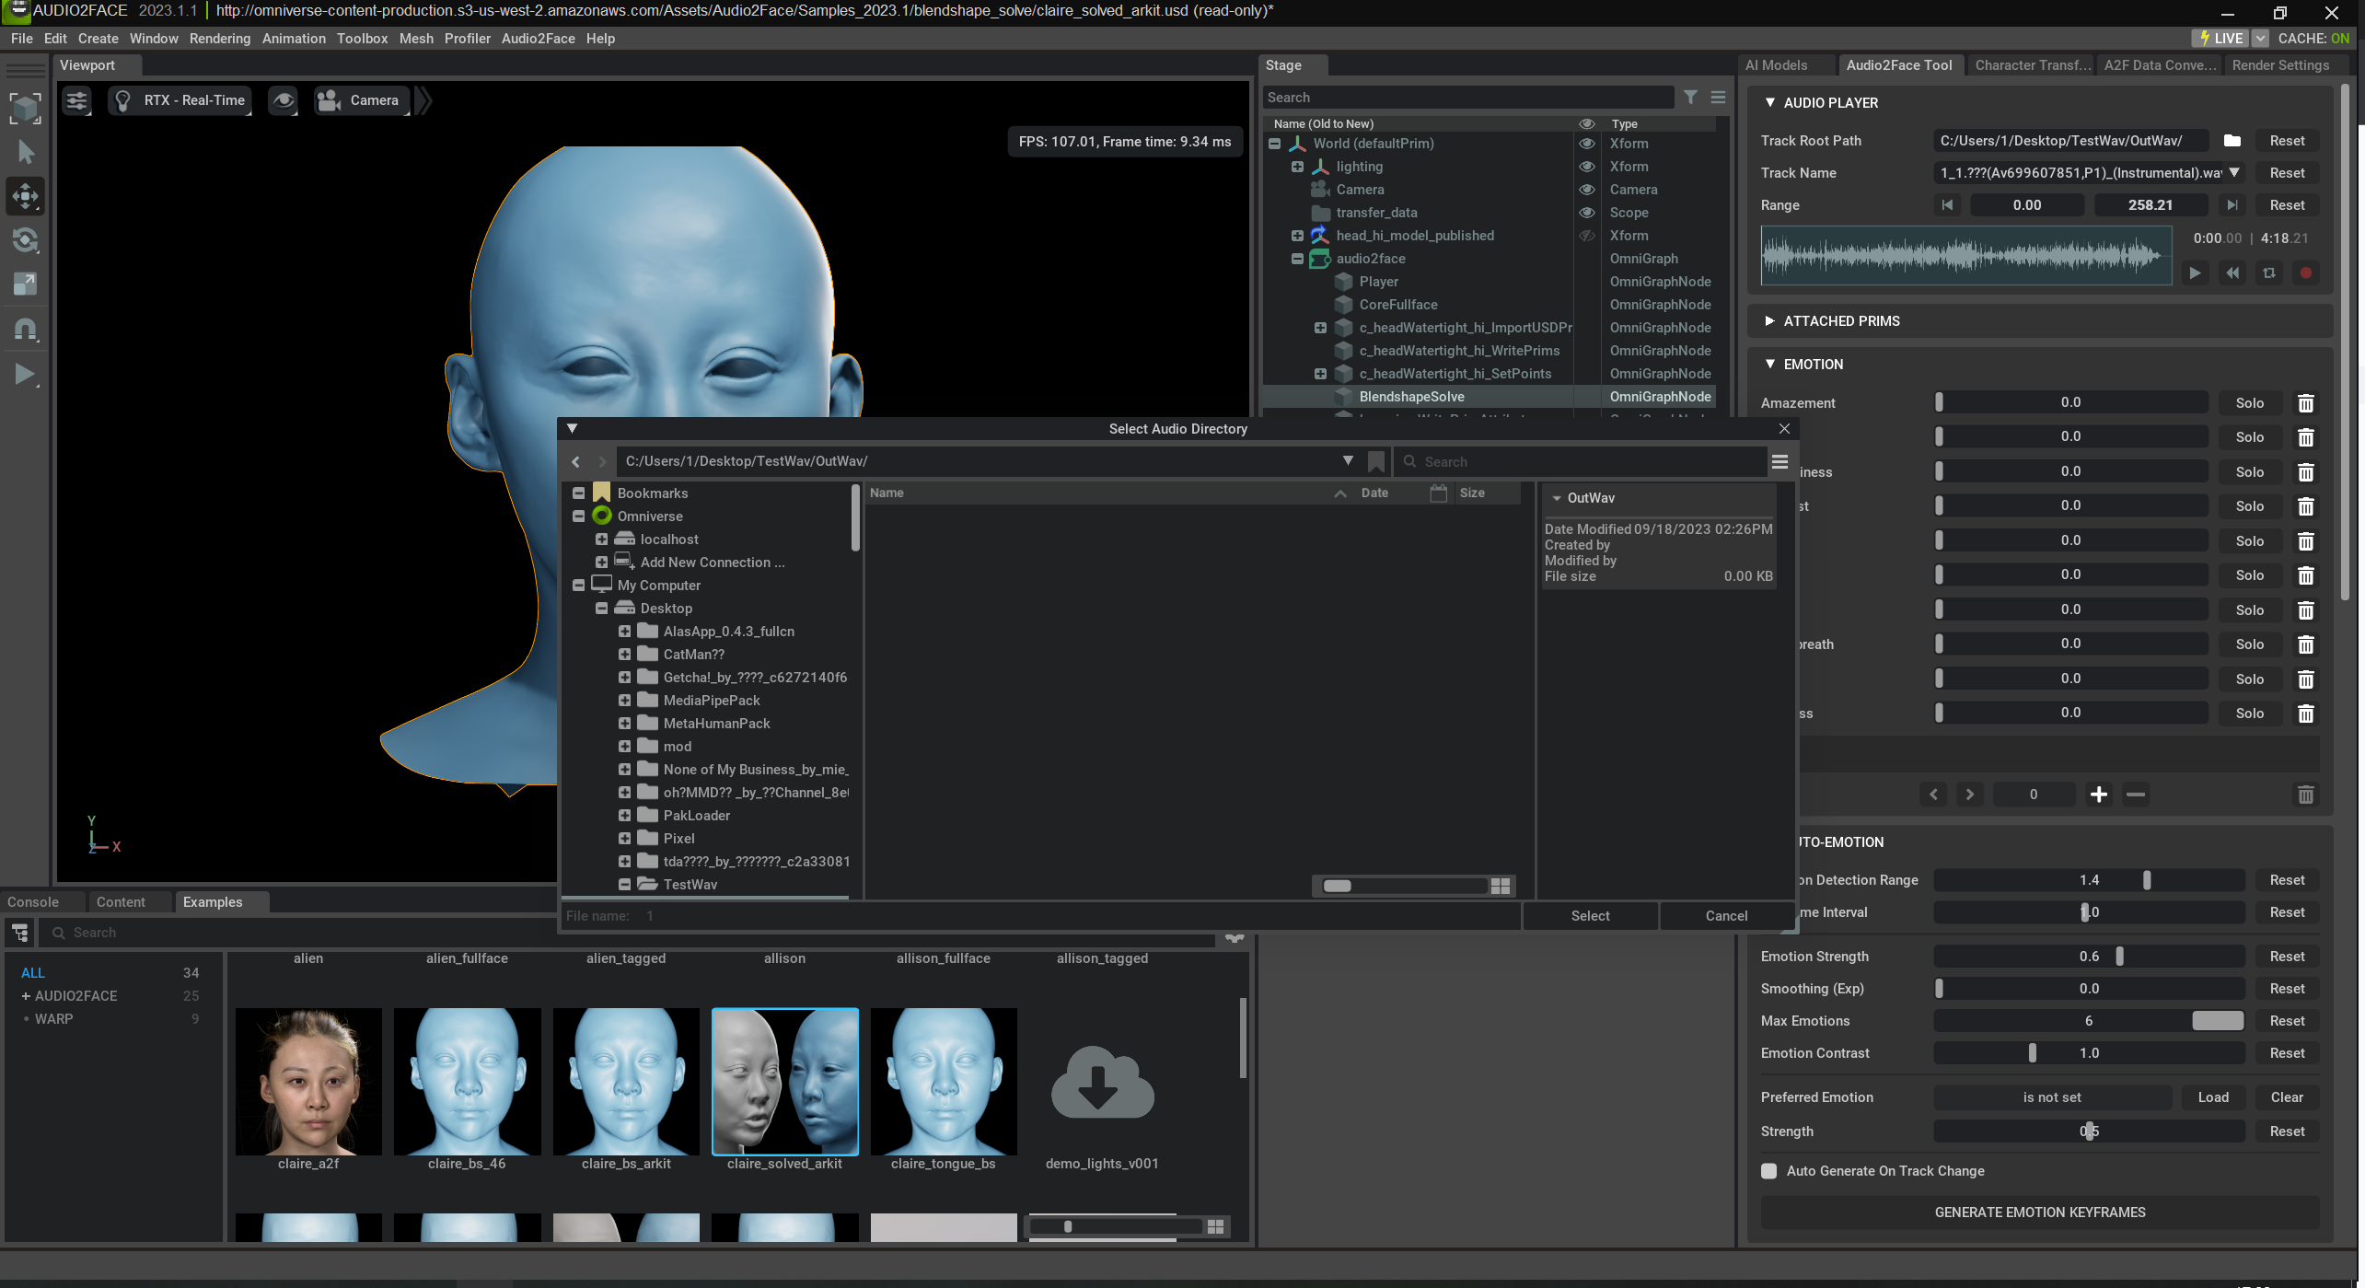Enable Auto Generate On Track Change checkbox
This screenshot has height=1288, width=2365.
1768,1171
